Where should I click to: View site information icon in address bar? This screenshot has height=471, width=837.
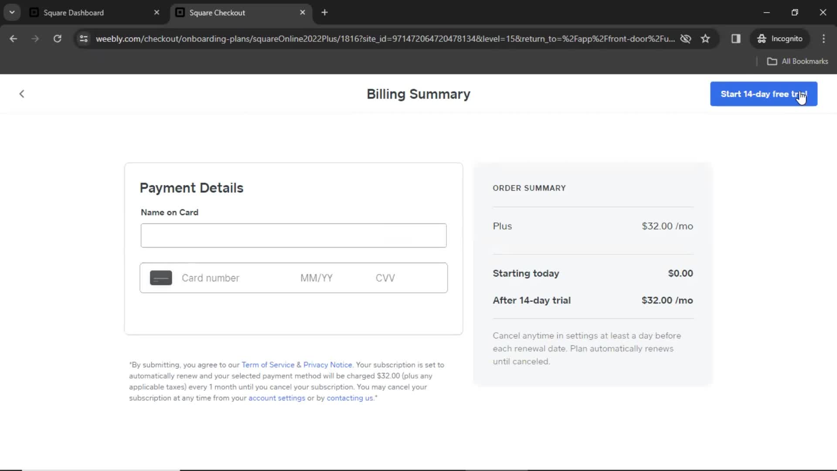[x=84, y=39]
